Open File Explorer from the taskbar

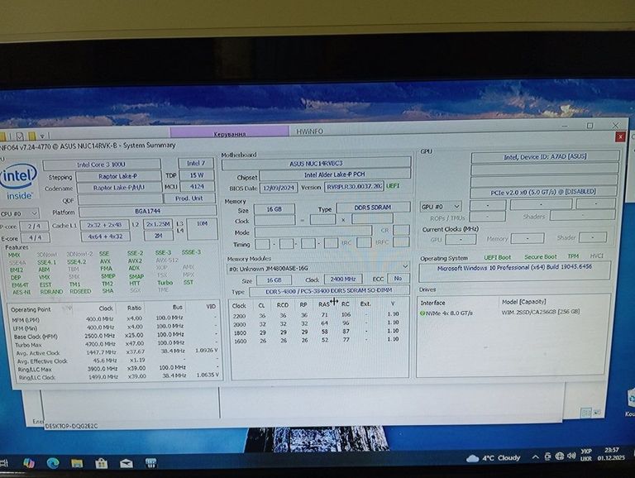point(77,463)
